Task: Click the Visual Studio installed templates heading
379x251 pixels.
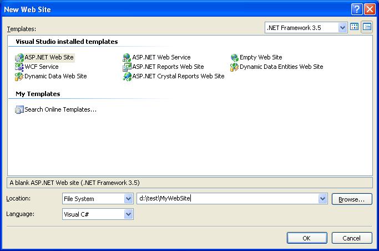Action: 67,42
